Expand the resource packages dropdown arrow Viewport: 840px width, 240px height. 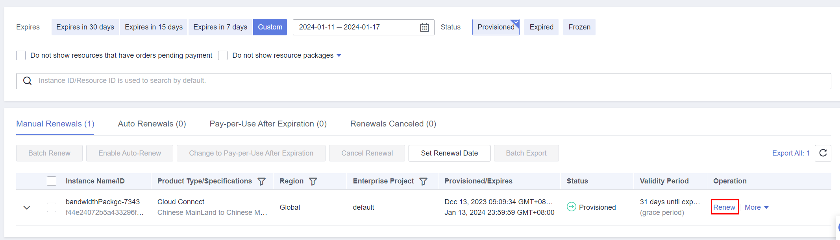[x=339, y=56]
